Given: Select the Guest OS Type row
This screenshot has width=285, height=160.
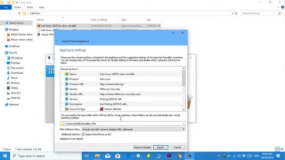Looking at the screenshot, I should tap(121, 109).
